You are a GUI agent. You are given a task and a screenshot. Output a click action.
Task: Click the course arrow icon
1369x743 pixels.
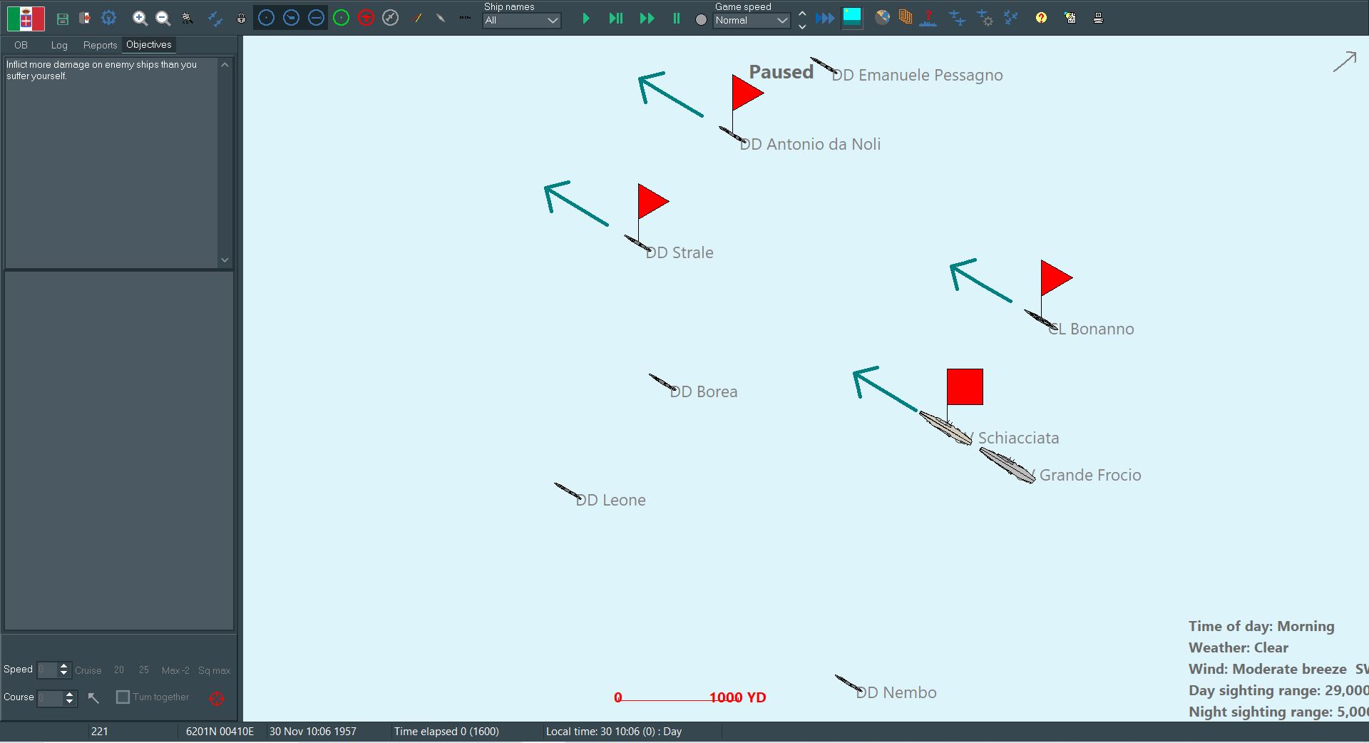[93, 697]
